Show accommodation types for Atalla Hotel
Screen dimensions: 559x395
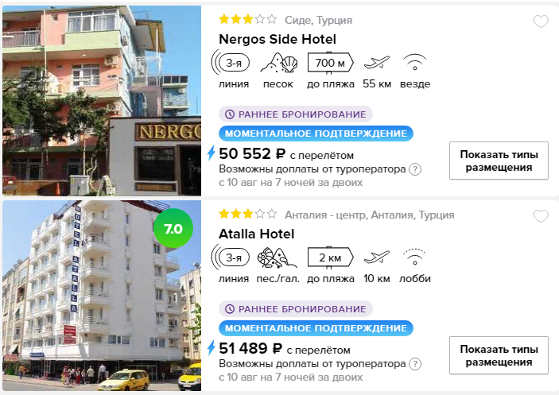pos(499,355)
